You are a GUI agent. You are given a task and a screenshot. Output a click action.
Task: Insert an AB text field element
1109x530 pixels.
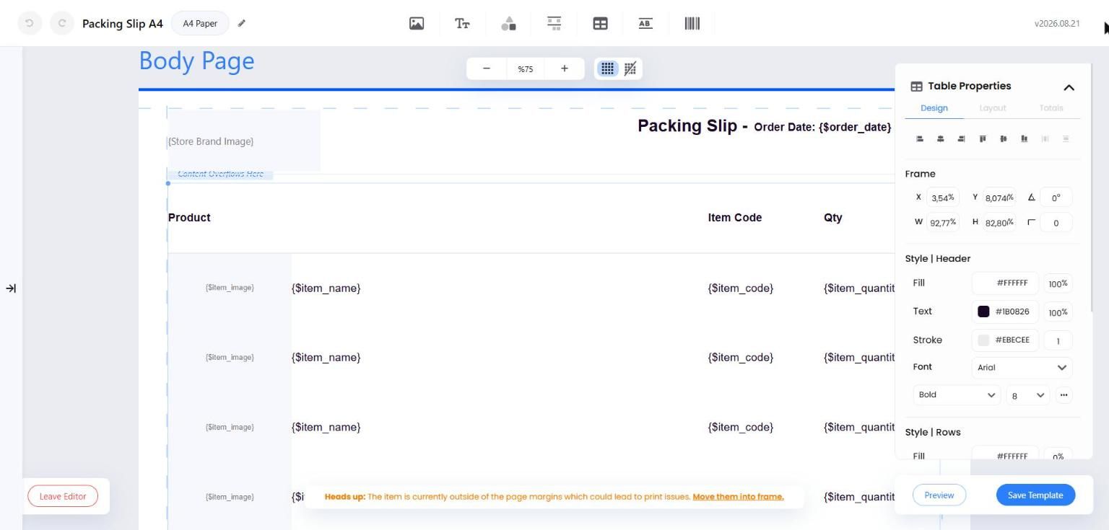645,23
